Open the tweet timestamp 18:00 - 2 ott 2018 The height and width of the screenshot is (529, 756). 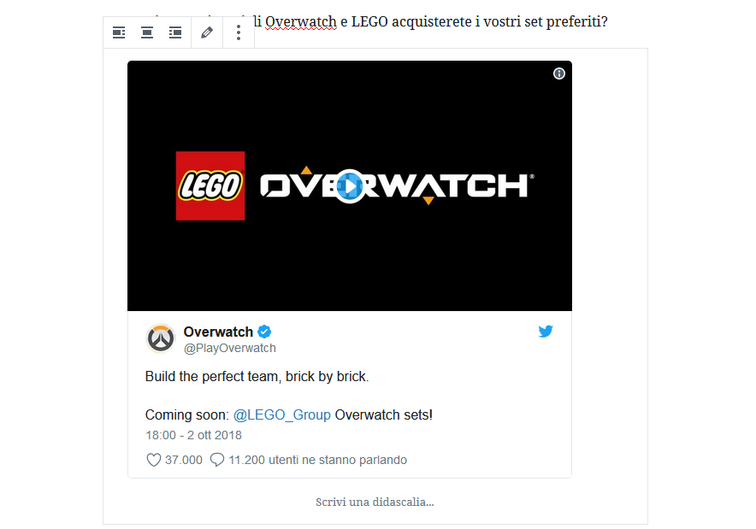click(193, 435)
